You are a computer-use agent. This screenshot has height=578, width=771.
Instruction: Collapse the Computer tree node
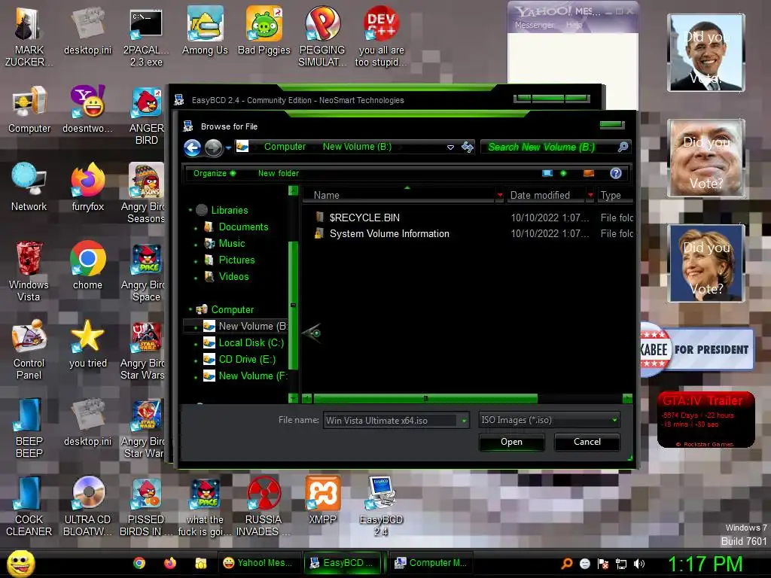[190, 309]
